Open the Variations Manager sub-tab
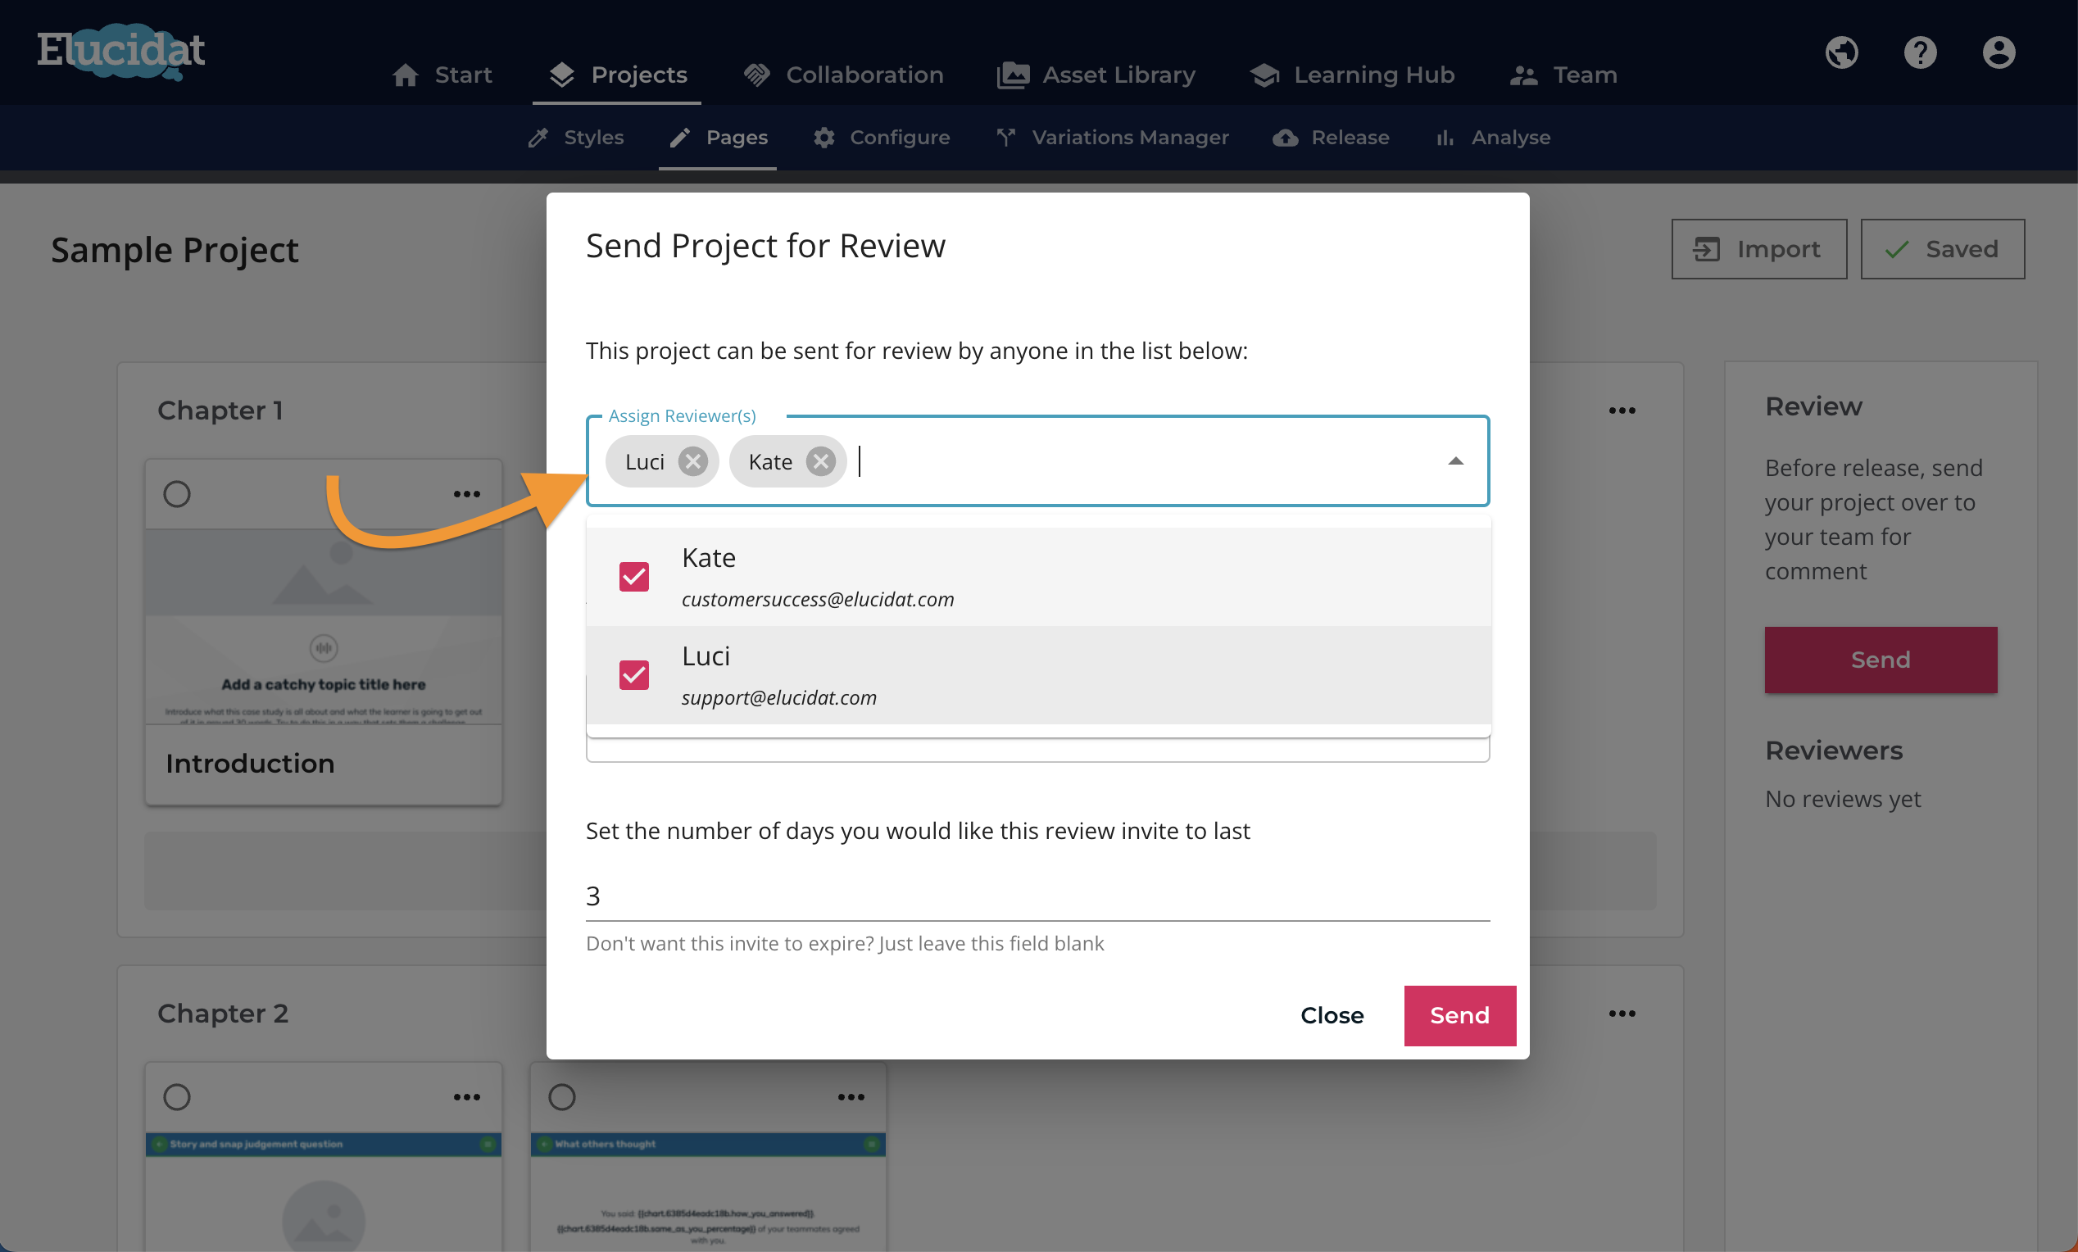Image resolution: width=2078 pixels, height=1252 pixels. click(1113, 138)
